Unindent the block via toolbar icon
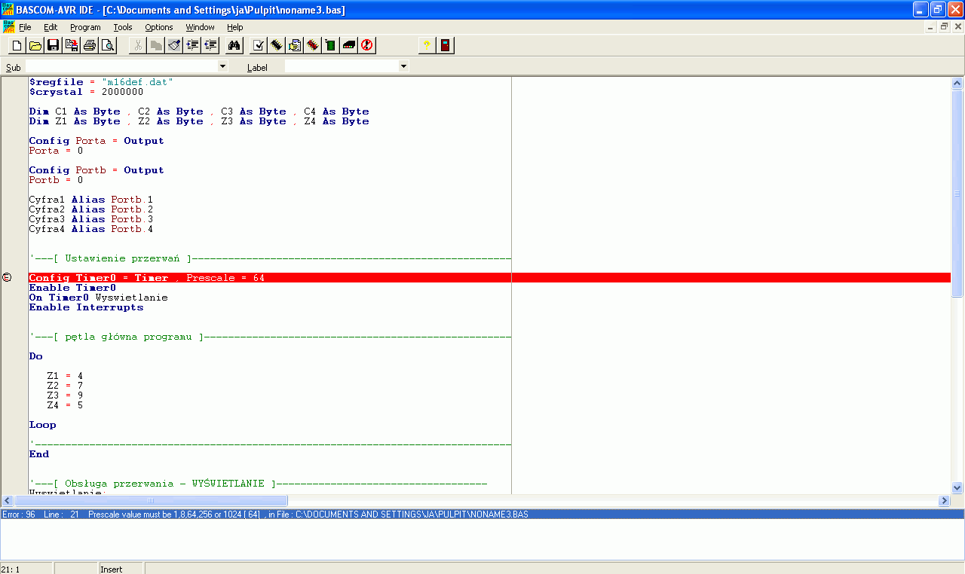The width and height of the screenshot is (965, 574). [210, 46]
